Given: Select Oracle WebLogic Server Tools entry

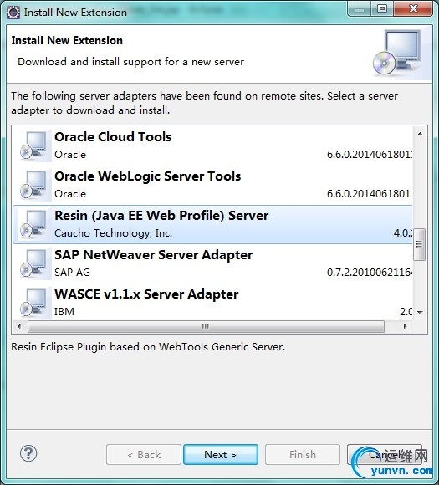Looking at the screenshot, I should coord(212,185).
